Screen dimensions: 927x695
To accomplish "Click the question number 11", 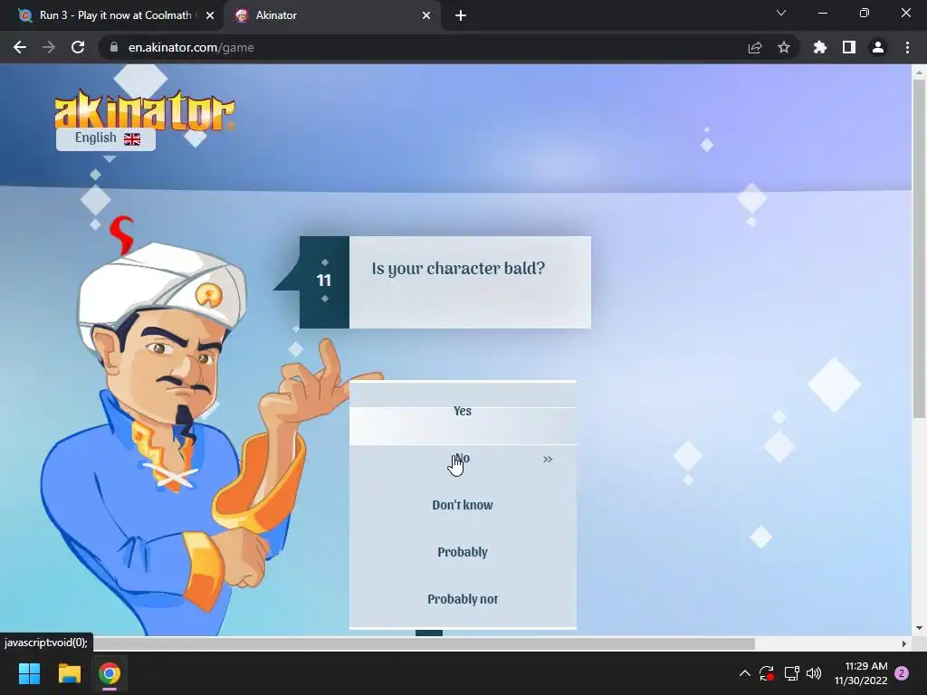I will (x=324, y=281).
